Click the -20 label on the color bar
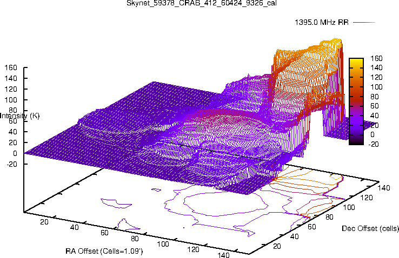 pyautogui.click(x=374, y=144)
